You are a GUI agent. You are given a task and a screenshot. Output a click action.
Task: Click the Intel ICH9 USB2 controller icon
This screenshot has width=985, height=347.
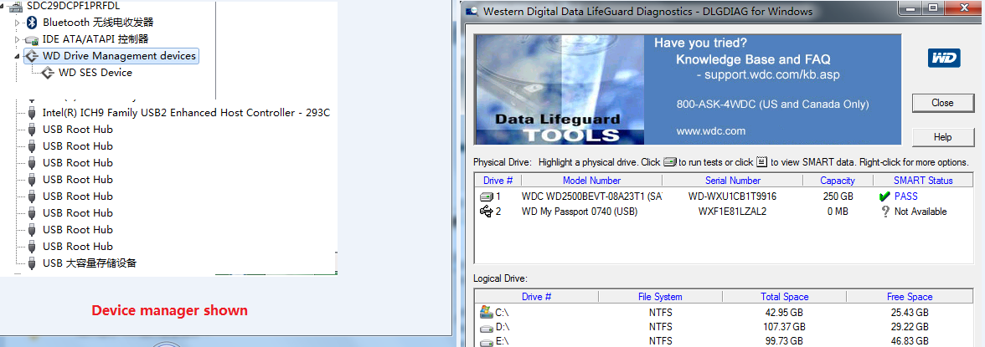(32, 113)
